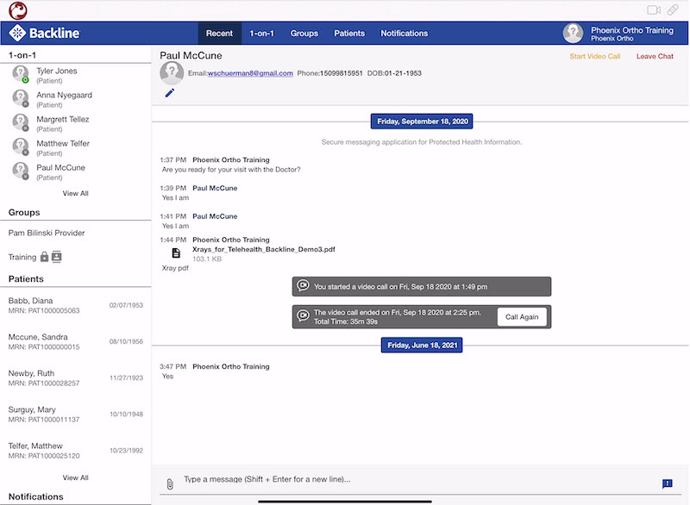This screenshot has height=505, width=690.
Task: Open the Training group
Action: click(22, 257)
